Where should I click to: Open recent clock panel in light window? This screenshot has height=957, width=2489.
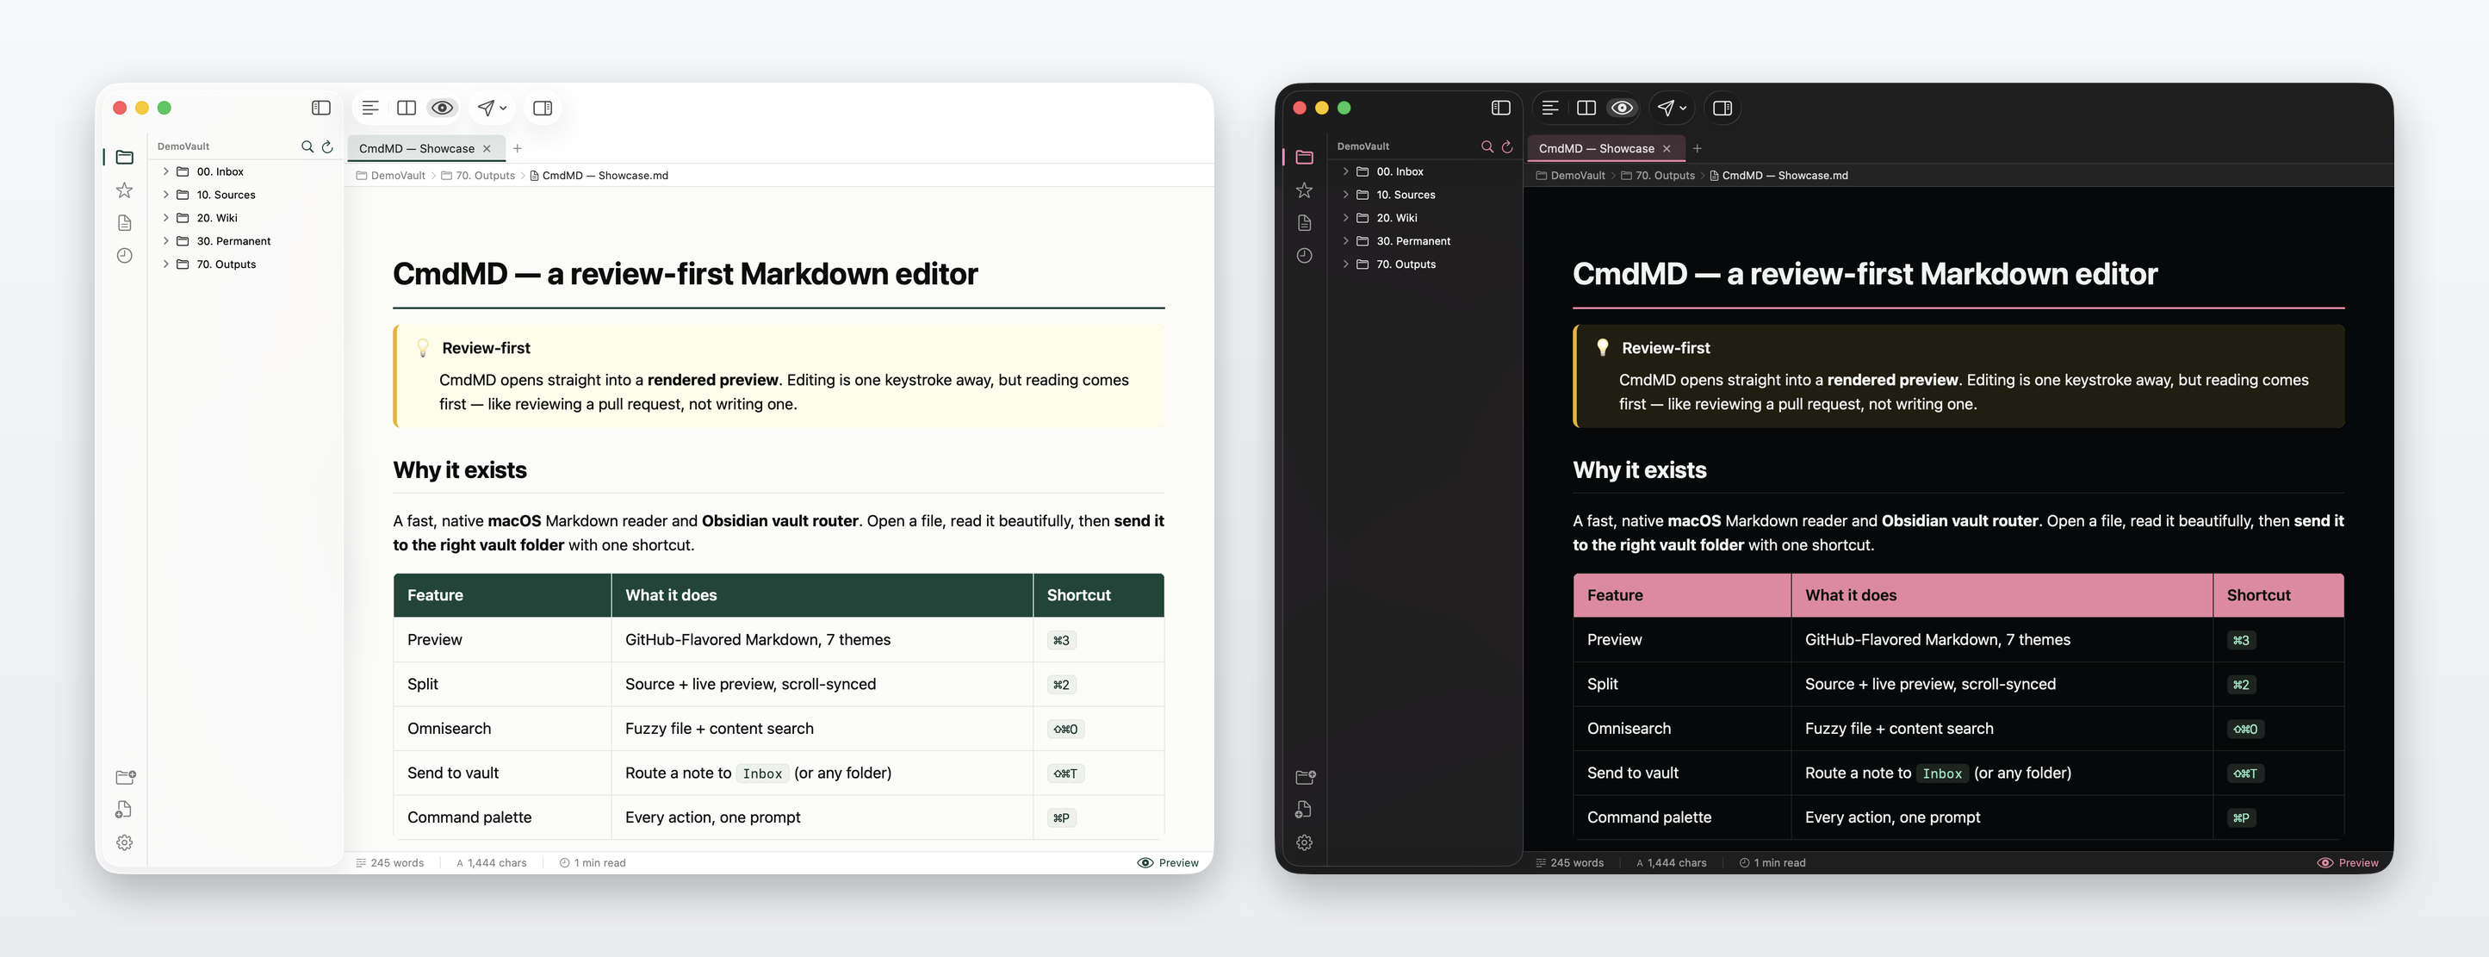(x=125, y=255)
